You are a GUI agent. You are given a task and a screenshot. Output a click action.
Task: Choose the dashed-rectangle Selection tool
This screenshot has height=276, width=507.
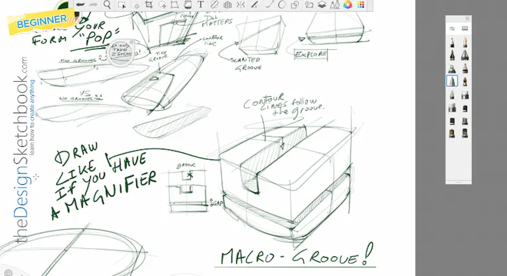click(122, 4)
